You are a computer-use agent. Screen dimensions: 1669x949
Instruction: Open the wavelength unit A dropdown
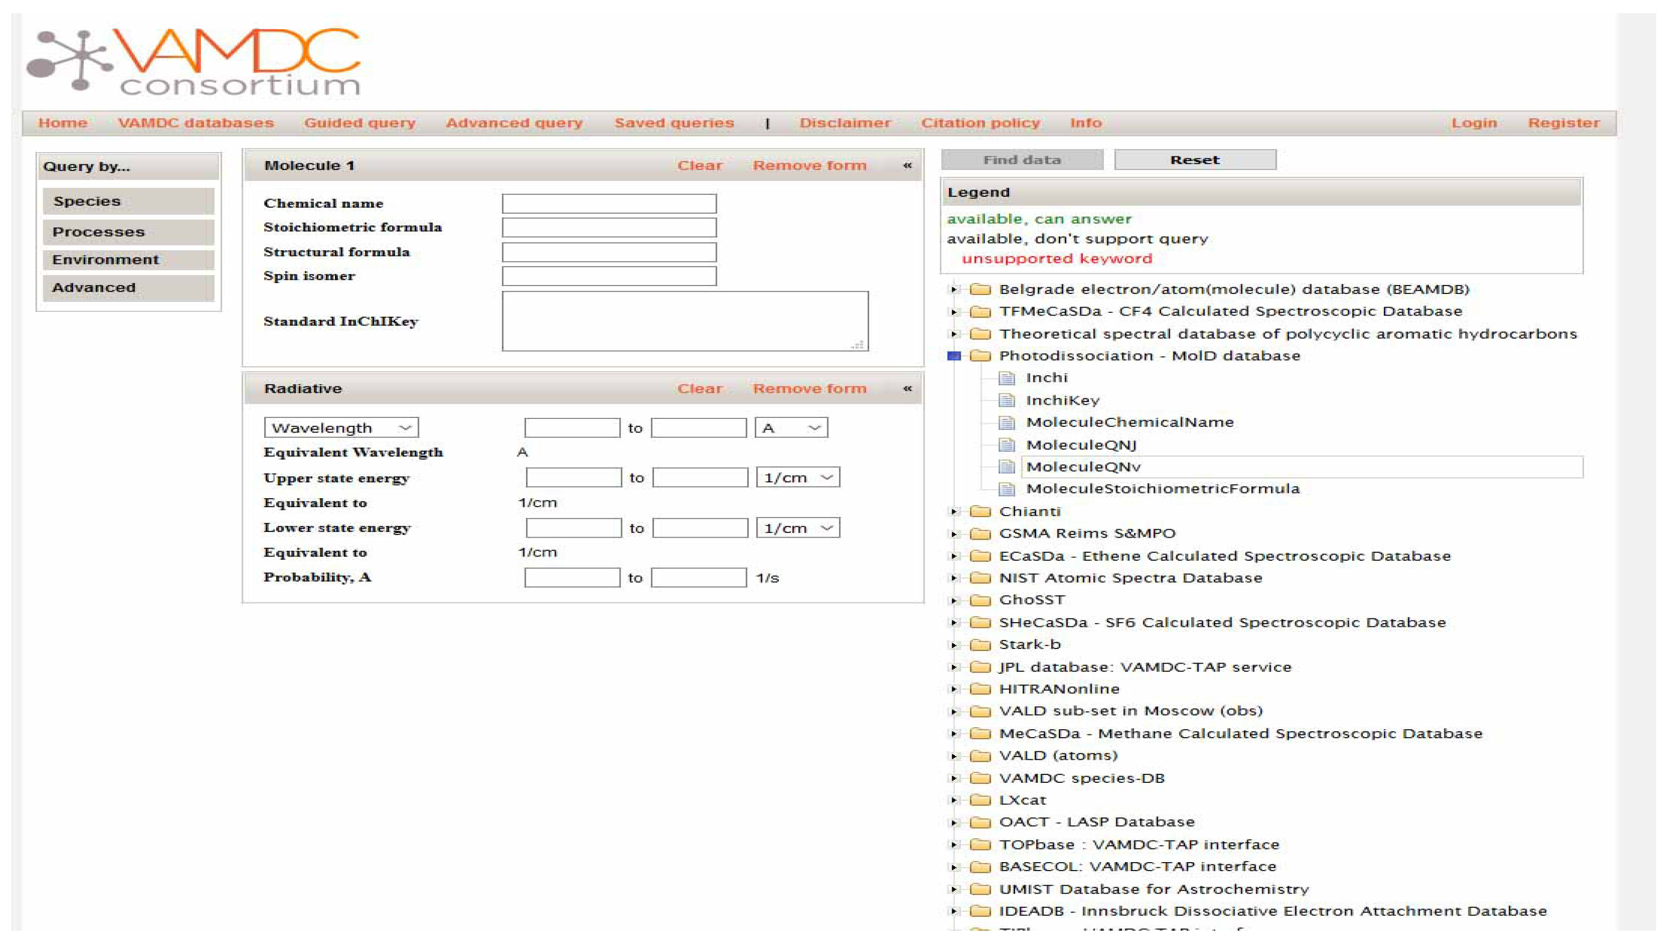tap(791, 428)
